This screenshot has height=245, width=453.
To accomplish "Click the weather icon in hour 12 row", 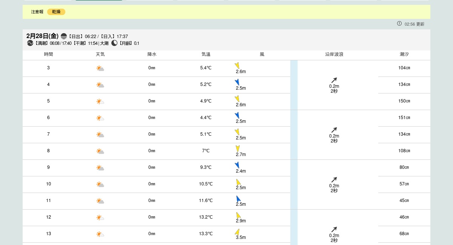I will click(x=100, y=217).
